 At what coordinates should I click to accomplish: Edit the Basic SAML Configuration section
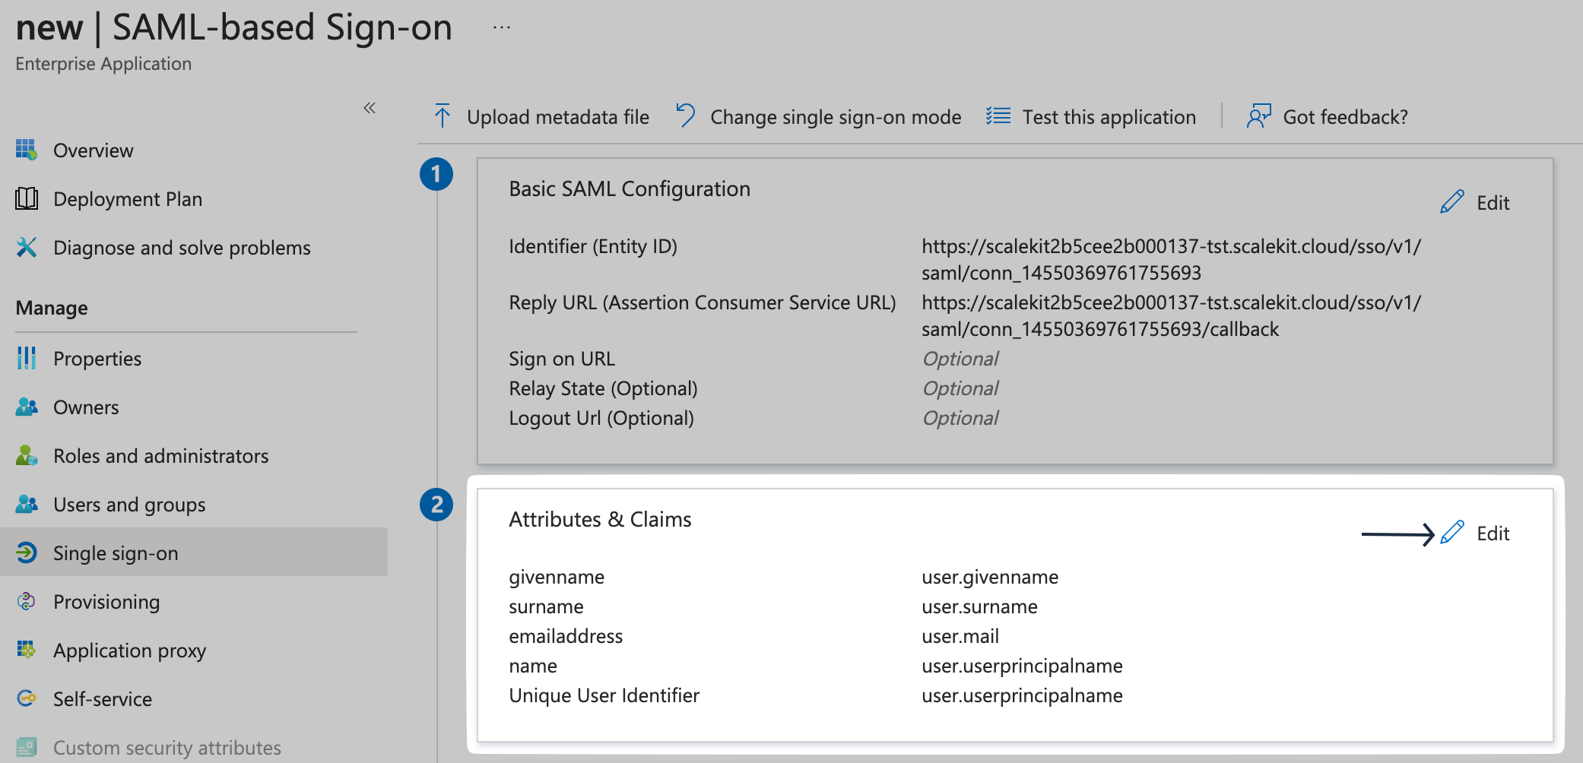pyautogui.click(x=1476, y=203)
